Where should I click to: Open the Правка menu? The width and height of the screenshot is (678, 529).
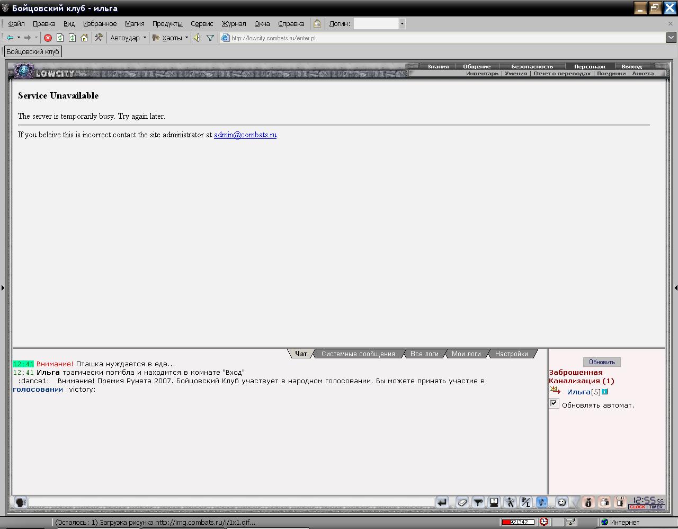click(44, 23)
